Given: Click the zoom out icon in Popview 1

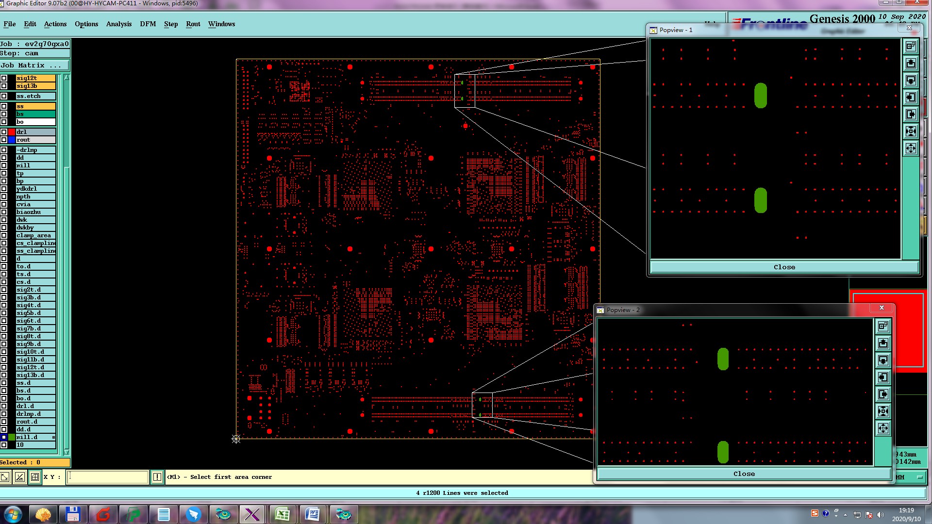Looking at the screenshot, I should (x=911, y=148).
